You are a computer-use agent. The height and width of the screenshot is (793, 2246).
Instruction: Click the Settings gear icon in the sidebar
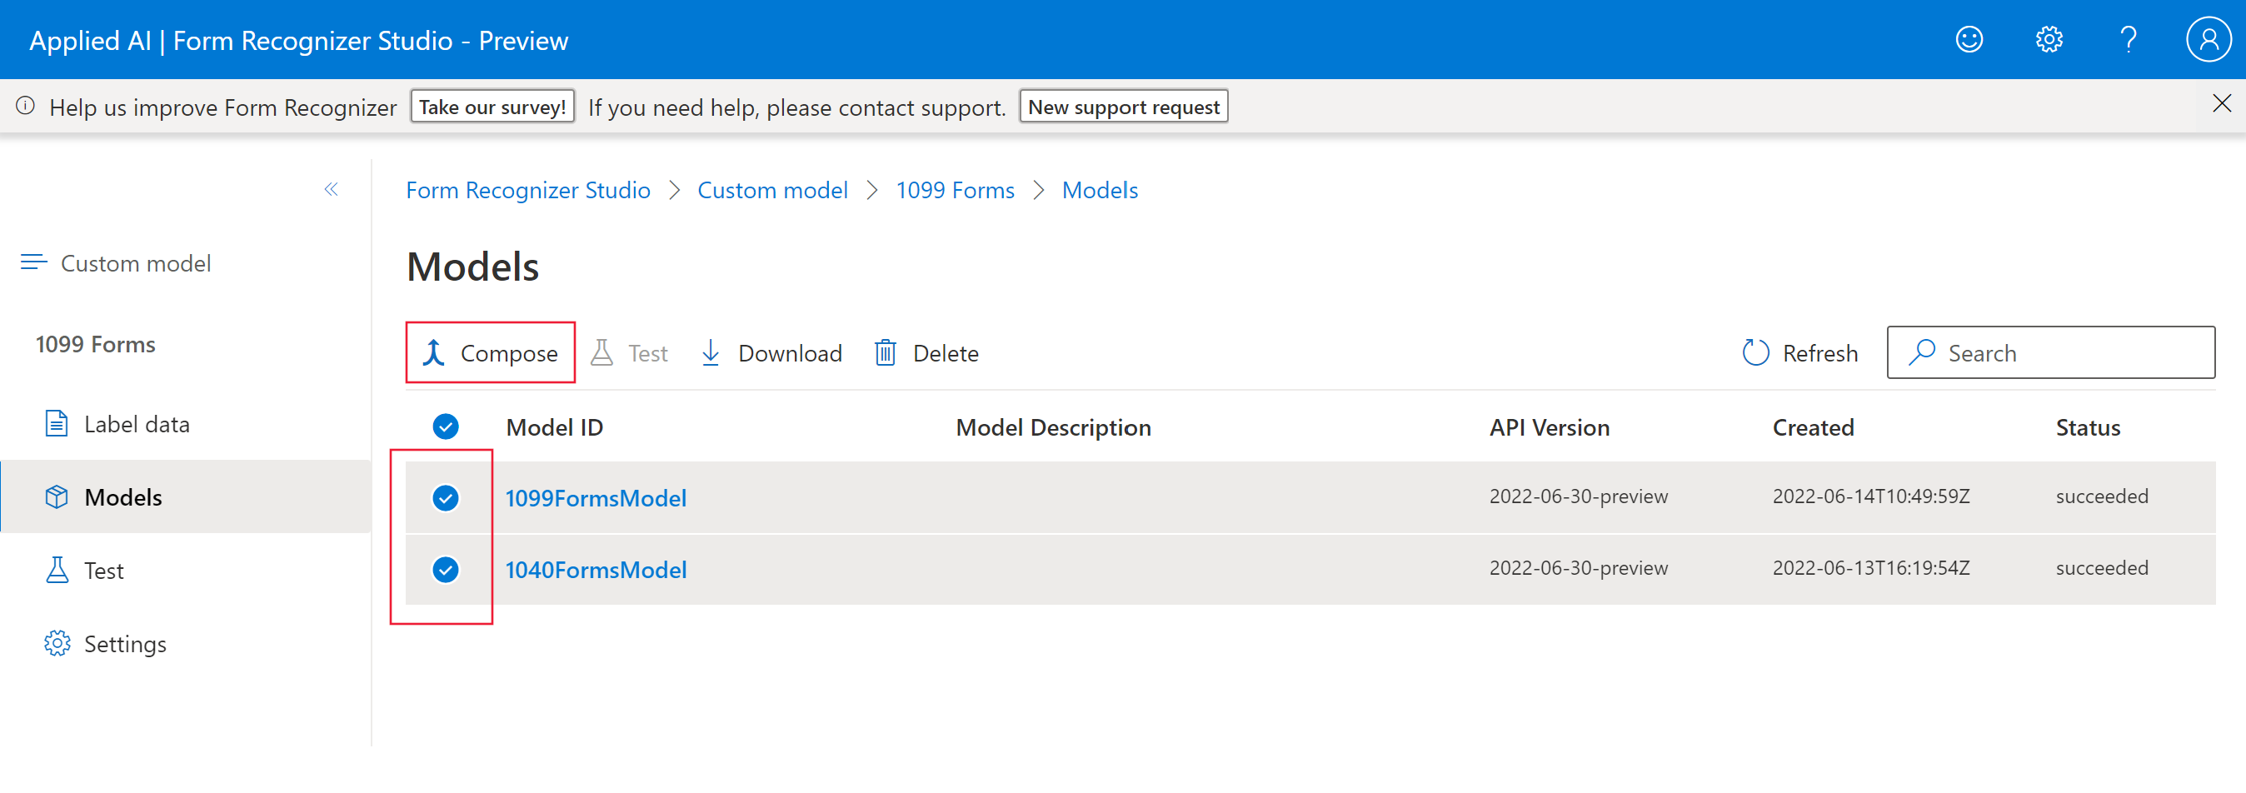pyautogui.click(x=57, y=643)
